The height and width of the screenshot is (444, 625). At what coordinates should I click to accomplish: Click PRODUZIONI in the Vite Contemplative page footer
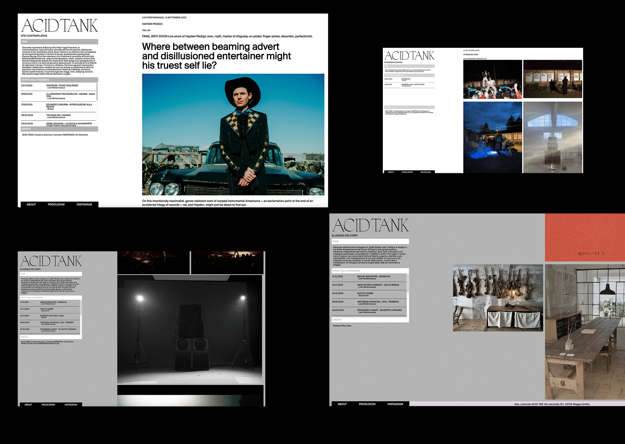[x=56, y=204]
